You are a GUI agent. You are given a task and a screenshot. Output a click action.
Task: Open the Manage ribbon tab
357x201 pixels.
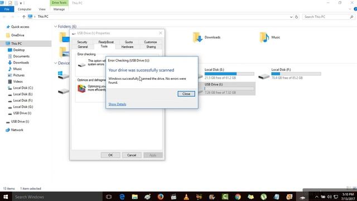(x=59, y=9)
